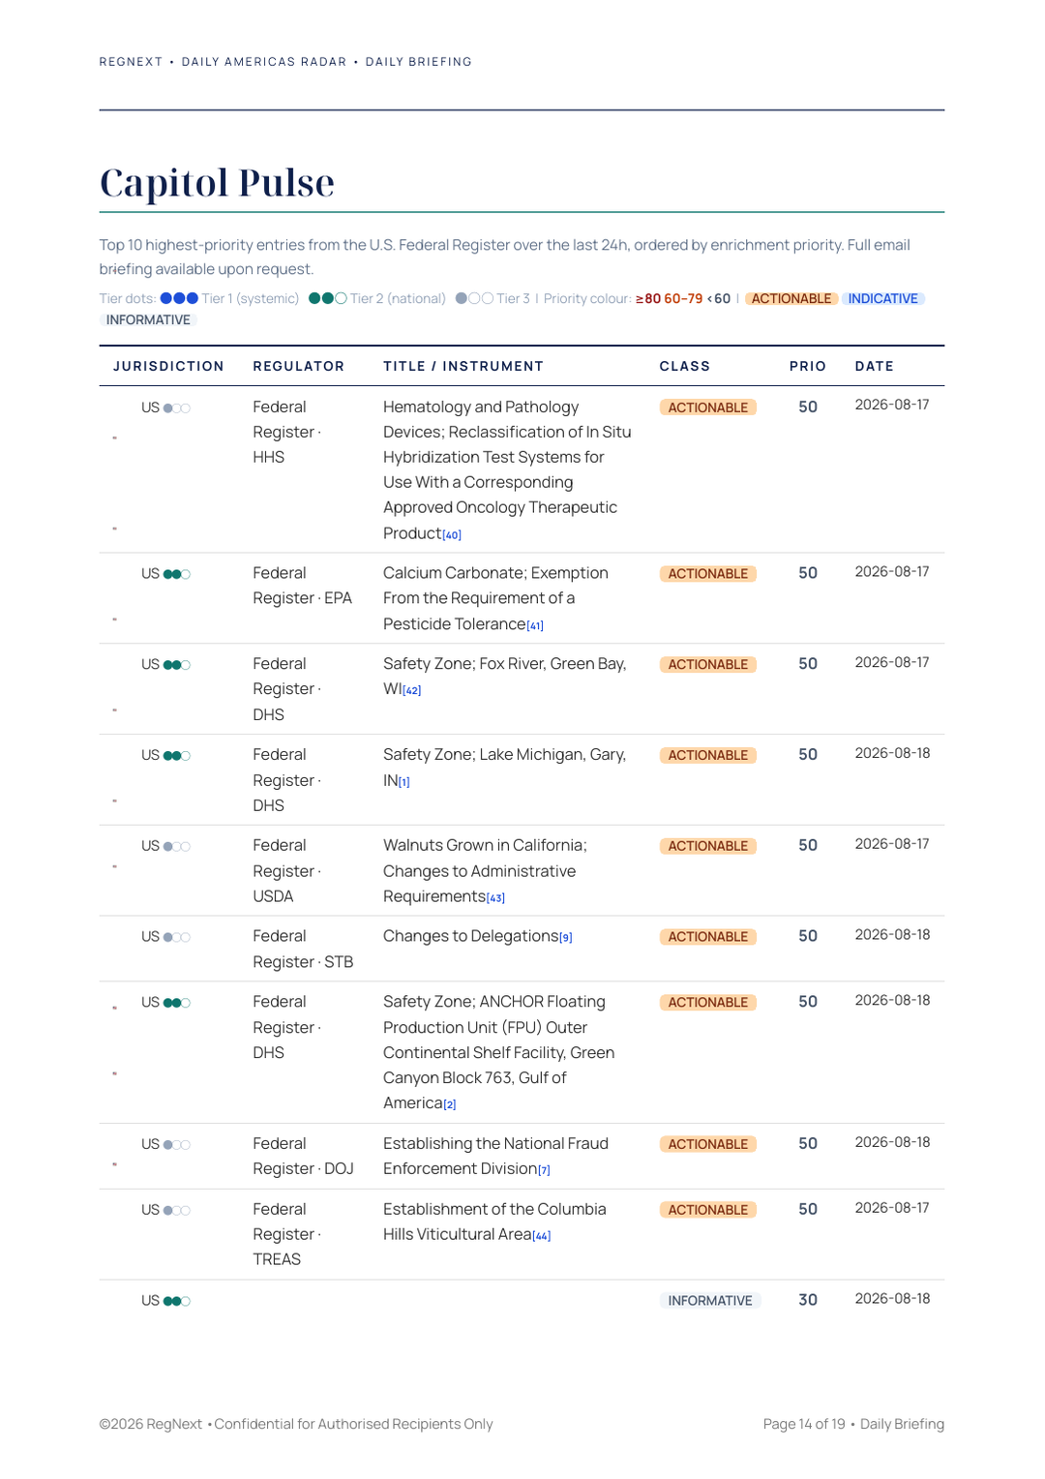This screenshot has width=1045, height=1479.
Task: Click the ≥80 priority colour legend value
Action: pos(648,299)
